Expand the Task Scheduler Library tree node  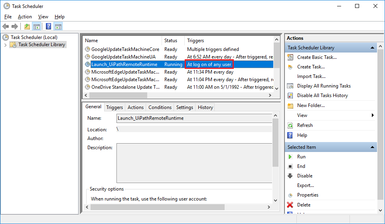[x=5, y=45]
